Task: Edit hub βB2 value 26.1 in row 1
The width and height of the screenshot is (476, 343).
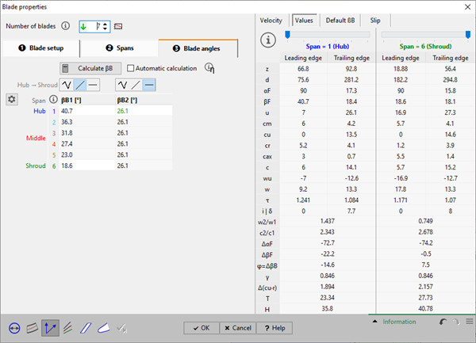Action: point(144,111)
